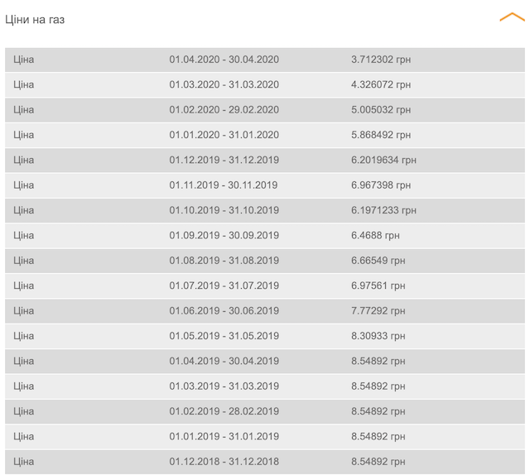Select the 01.02.2019 - 28.02.2019 period
The width and height of the screenshot is (530, 475).
pos(224,411)
